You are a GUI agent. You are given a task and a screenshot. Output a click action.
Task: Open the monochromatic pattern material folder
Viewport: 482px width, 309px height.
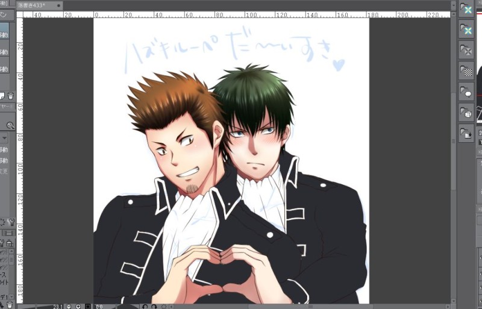466,50
